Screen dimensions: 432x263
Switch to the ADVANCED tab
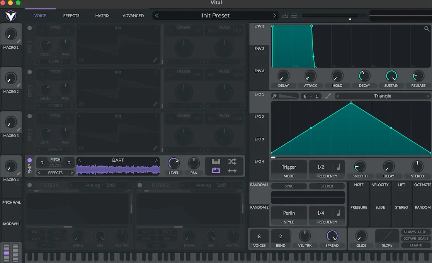(x=133, y=16)
